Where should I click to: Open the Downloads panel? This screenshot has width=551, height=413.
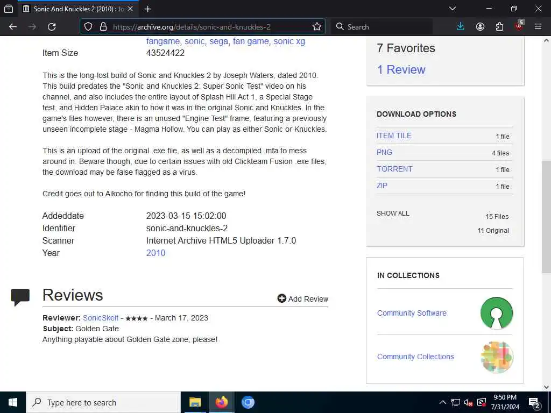461,27
